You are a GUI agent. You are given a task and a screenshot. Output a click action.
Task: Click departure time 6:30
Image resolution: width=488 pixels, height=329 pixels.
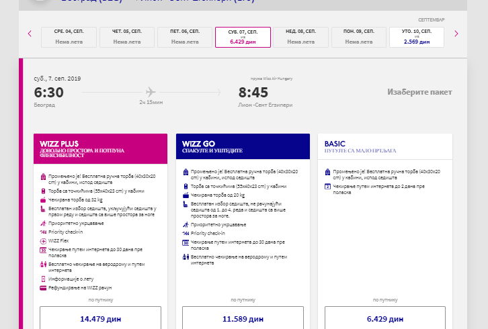tap(48, 93)
